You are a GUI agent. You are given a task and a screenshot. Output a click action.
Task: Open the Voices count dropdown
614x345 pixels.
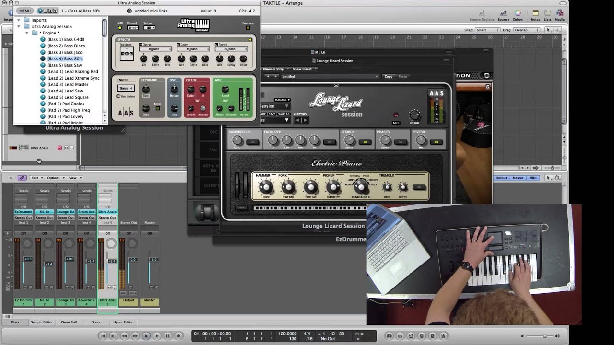(x=150, y=28)
